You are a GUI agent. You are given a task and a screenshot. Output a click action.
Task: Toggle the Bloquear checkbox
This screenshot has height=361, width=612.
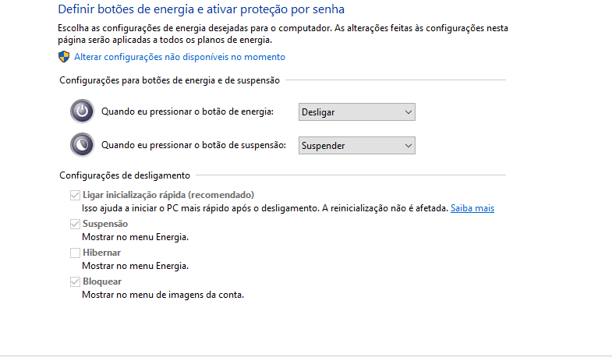coord(75,281)
